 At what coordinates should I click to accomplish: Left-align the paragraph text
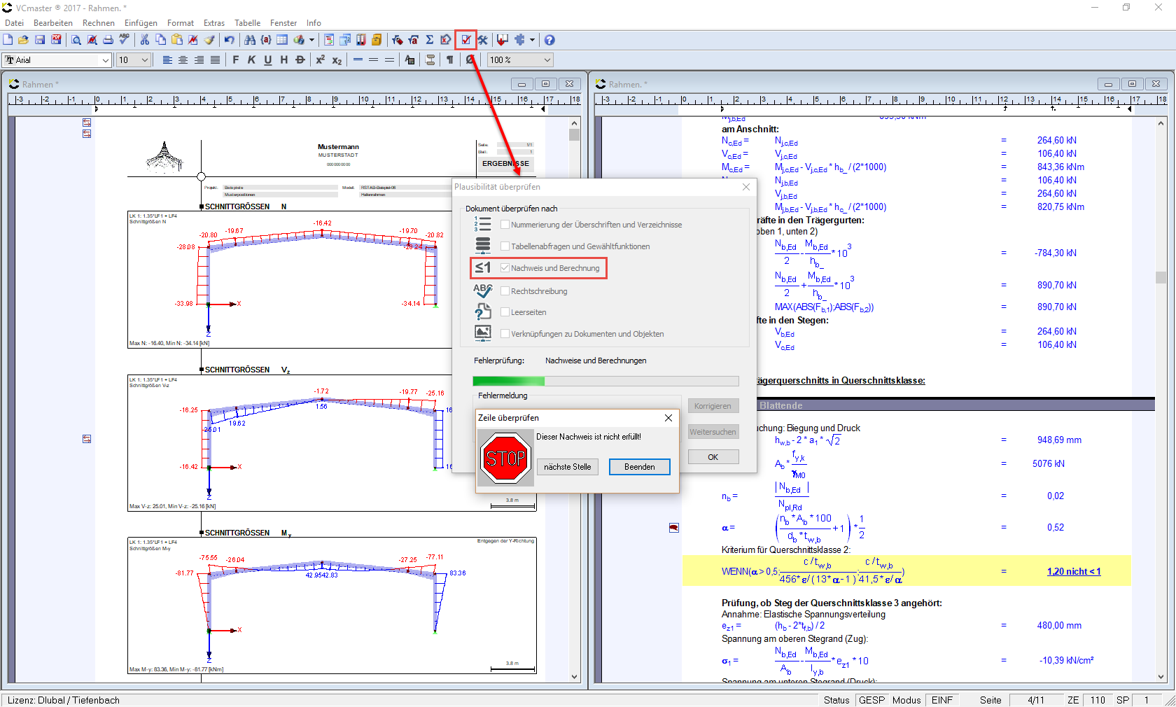167,60
